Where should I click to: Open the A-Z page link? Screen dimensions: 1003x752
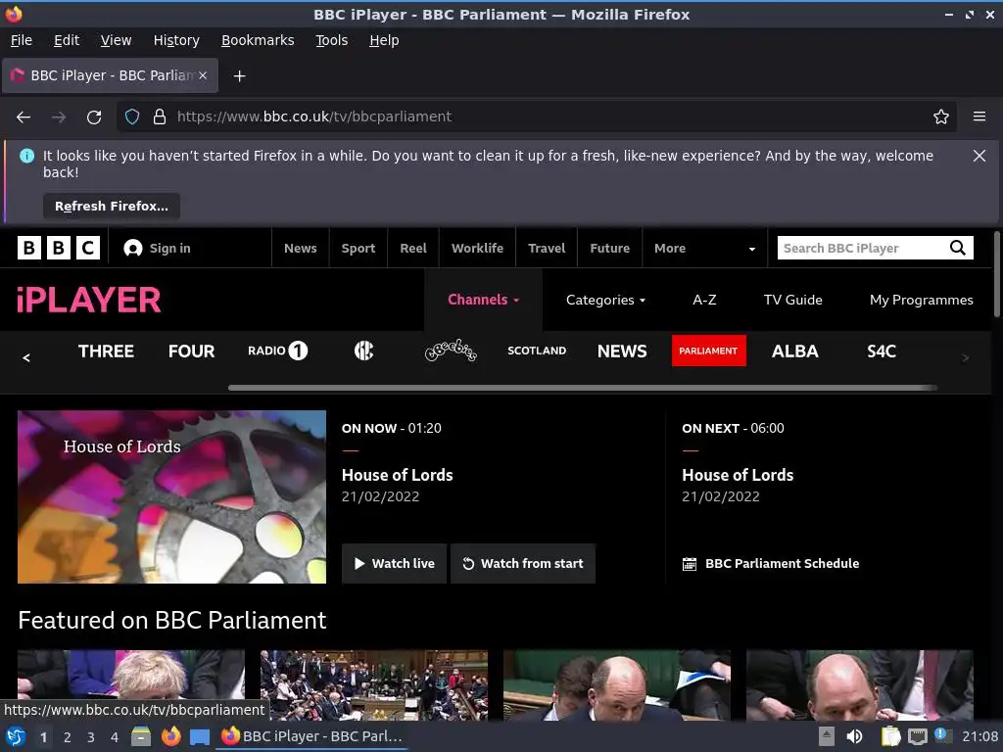(x=704, y=300)
